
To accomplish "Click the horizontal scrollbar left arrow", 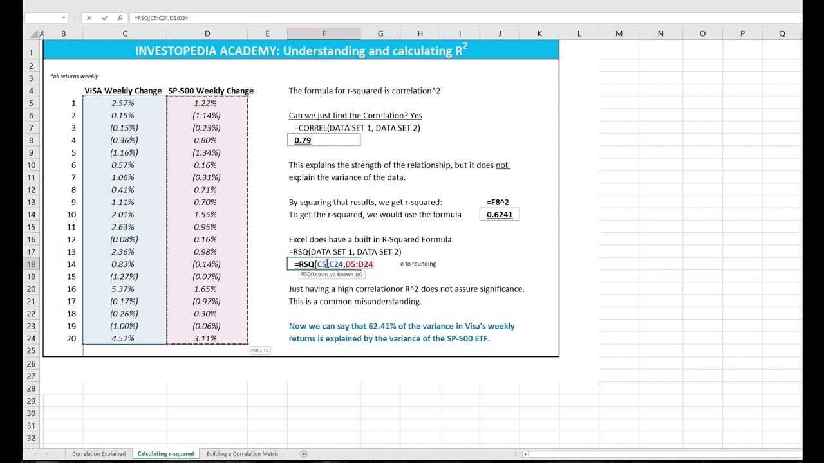I will pos(526,454).
